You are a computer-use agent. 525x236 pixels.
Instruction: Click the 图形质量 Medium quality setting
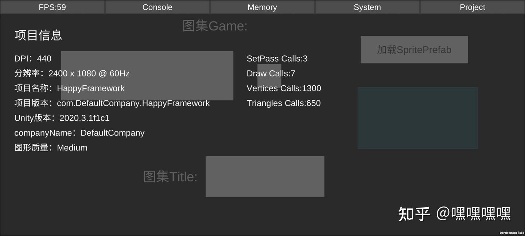point(51,147)
